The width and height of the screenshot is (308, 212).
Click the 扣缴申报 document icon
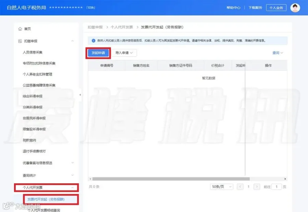(20, 41)
